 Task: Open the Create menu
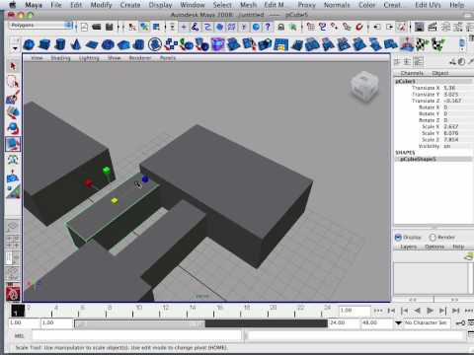(130, 5)
